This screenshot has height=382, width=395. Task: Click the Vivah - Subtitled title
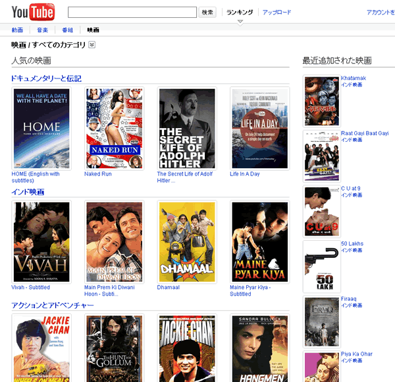[x=31, y=287]
